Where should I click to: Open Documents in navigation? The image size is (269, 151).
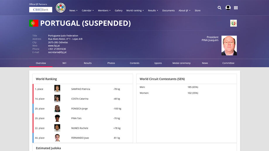point(168,10)
